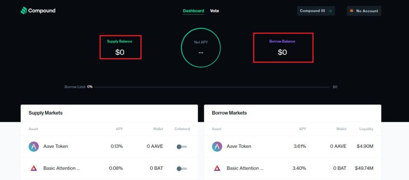Select Aave Token row in Borrow Markets
This screenshot has height=180, width=409.
tap(293, 146)
